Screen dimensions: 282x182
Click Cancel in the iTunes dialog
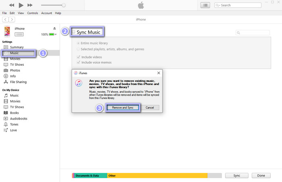coord(150,107)
